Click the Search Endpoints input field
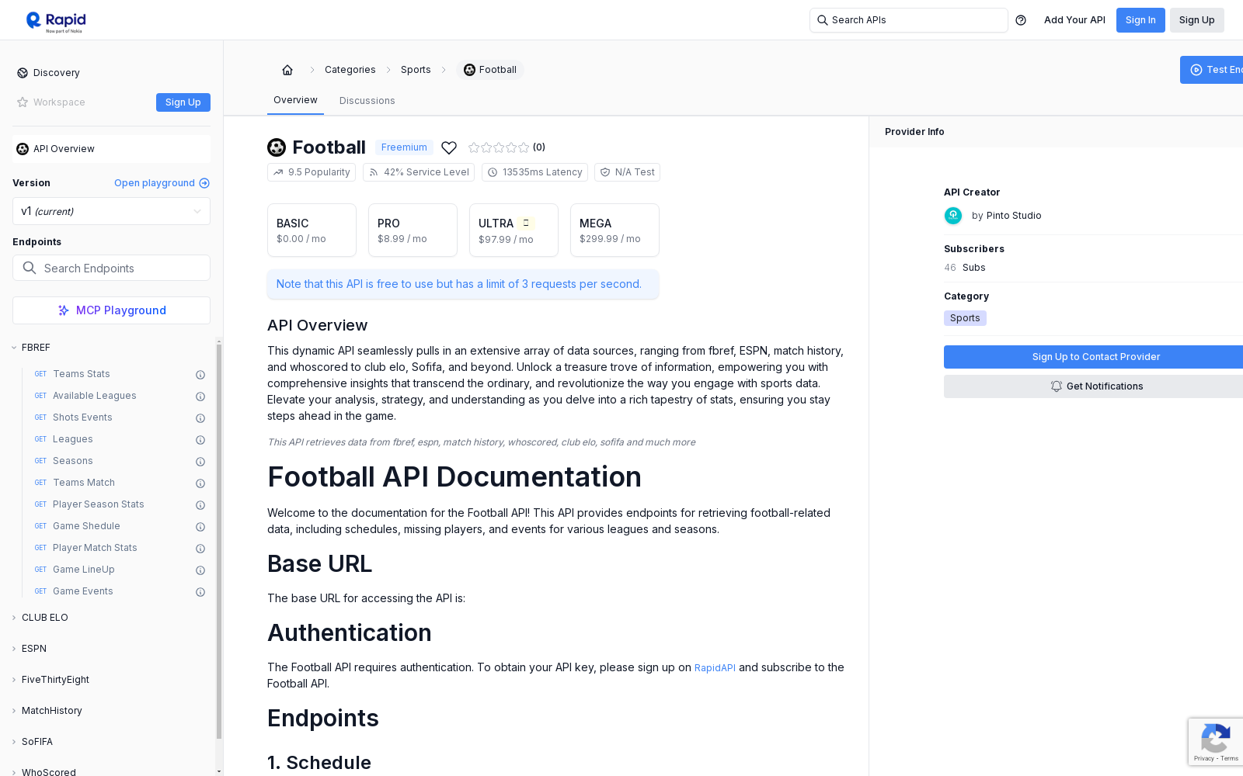 [111, 268]
